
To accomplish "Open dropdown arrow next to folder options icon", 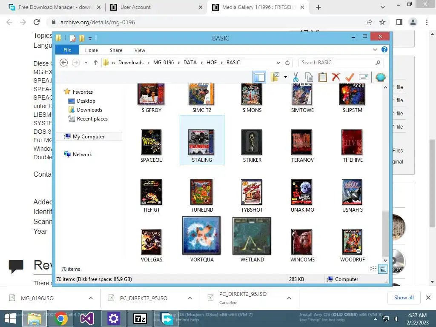I will point(285,77).
